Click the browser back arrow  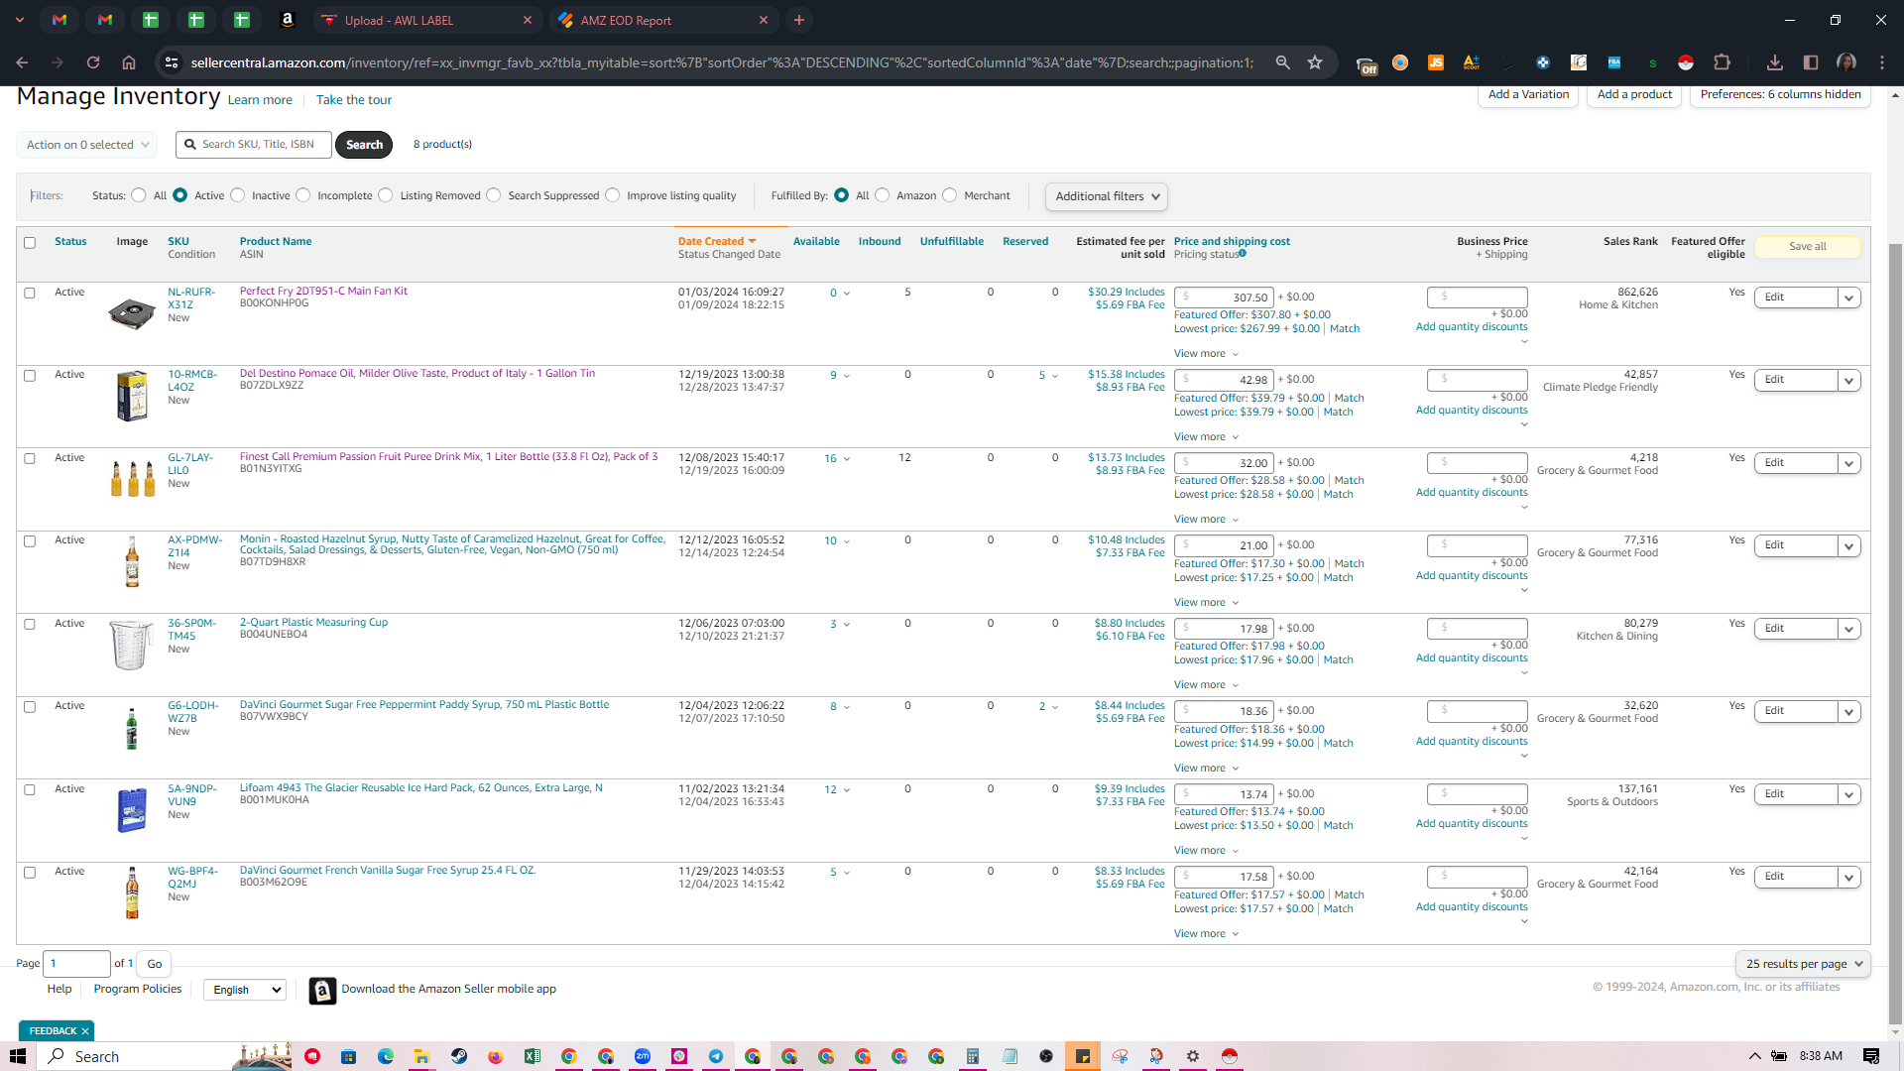click(22, 62)
